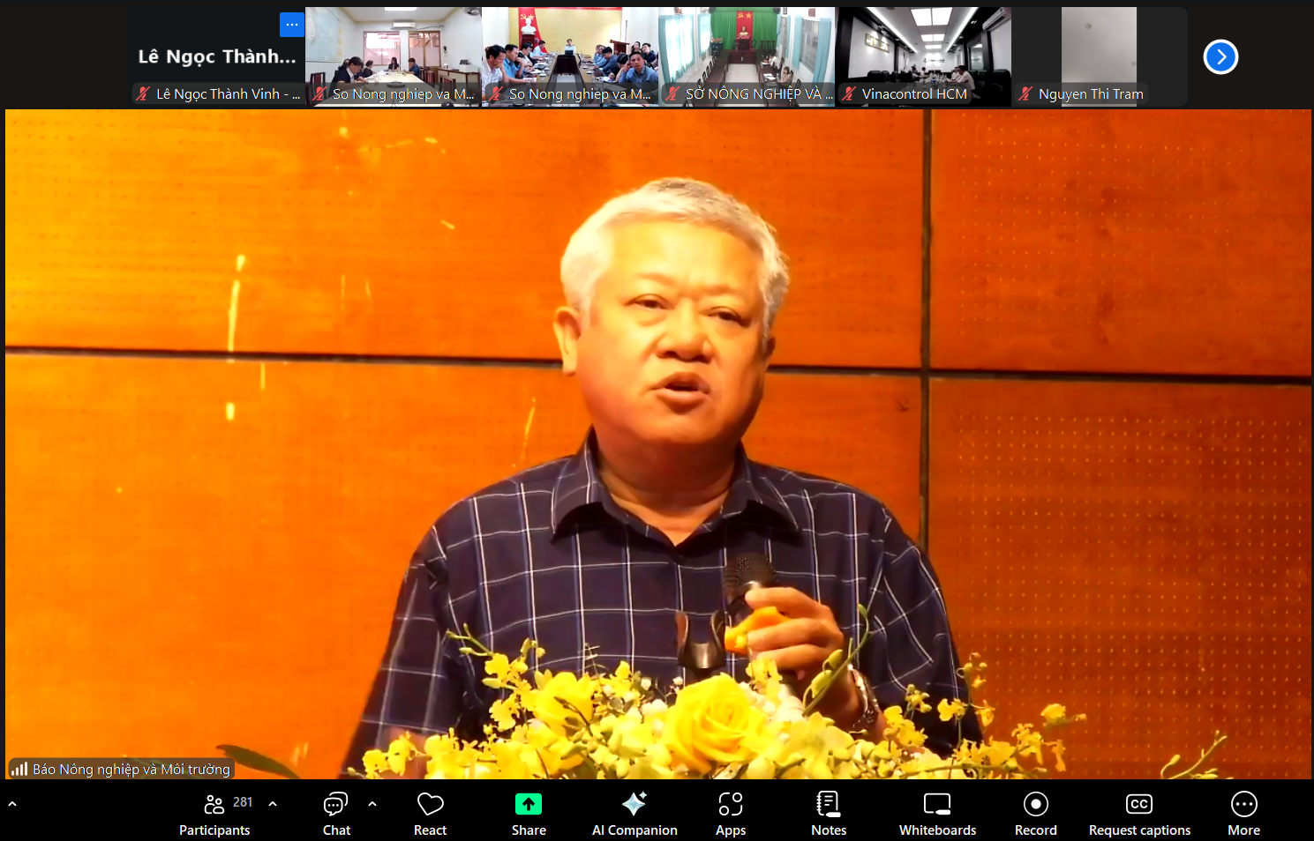Start recording with Record button

pos(1035,814)
